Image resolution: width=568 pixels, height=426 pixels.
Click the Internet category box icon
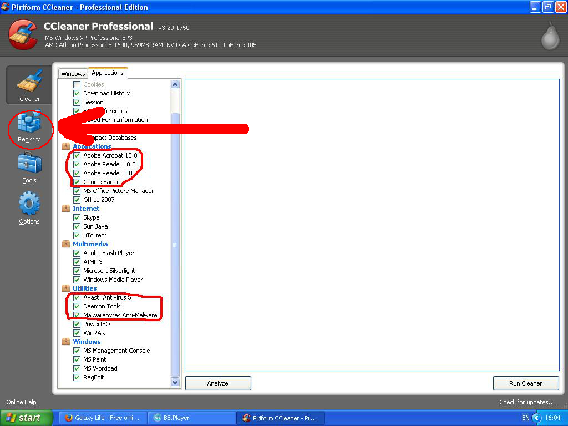tap(66, 209)
